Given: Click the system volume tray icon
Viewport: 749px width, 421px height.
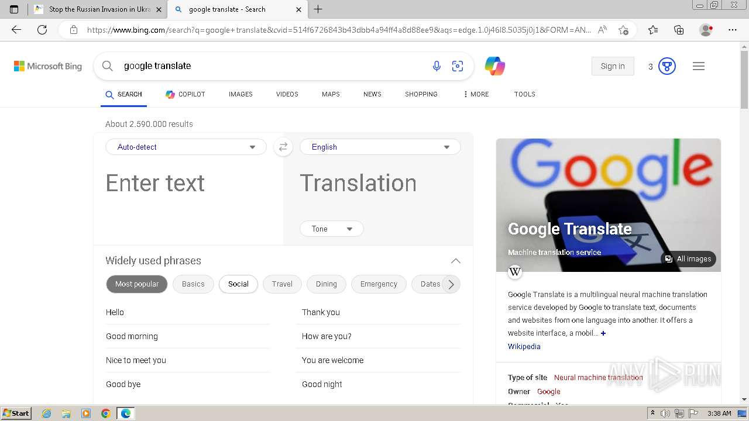Looking at the screenshot, I should click(666, 413).
